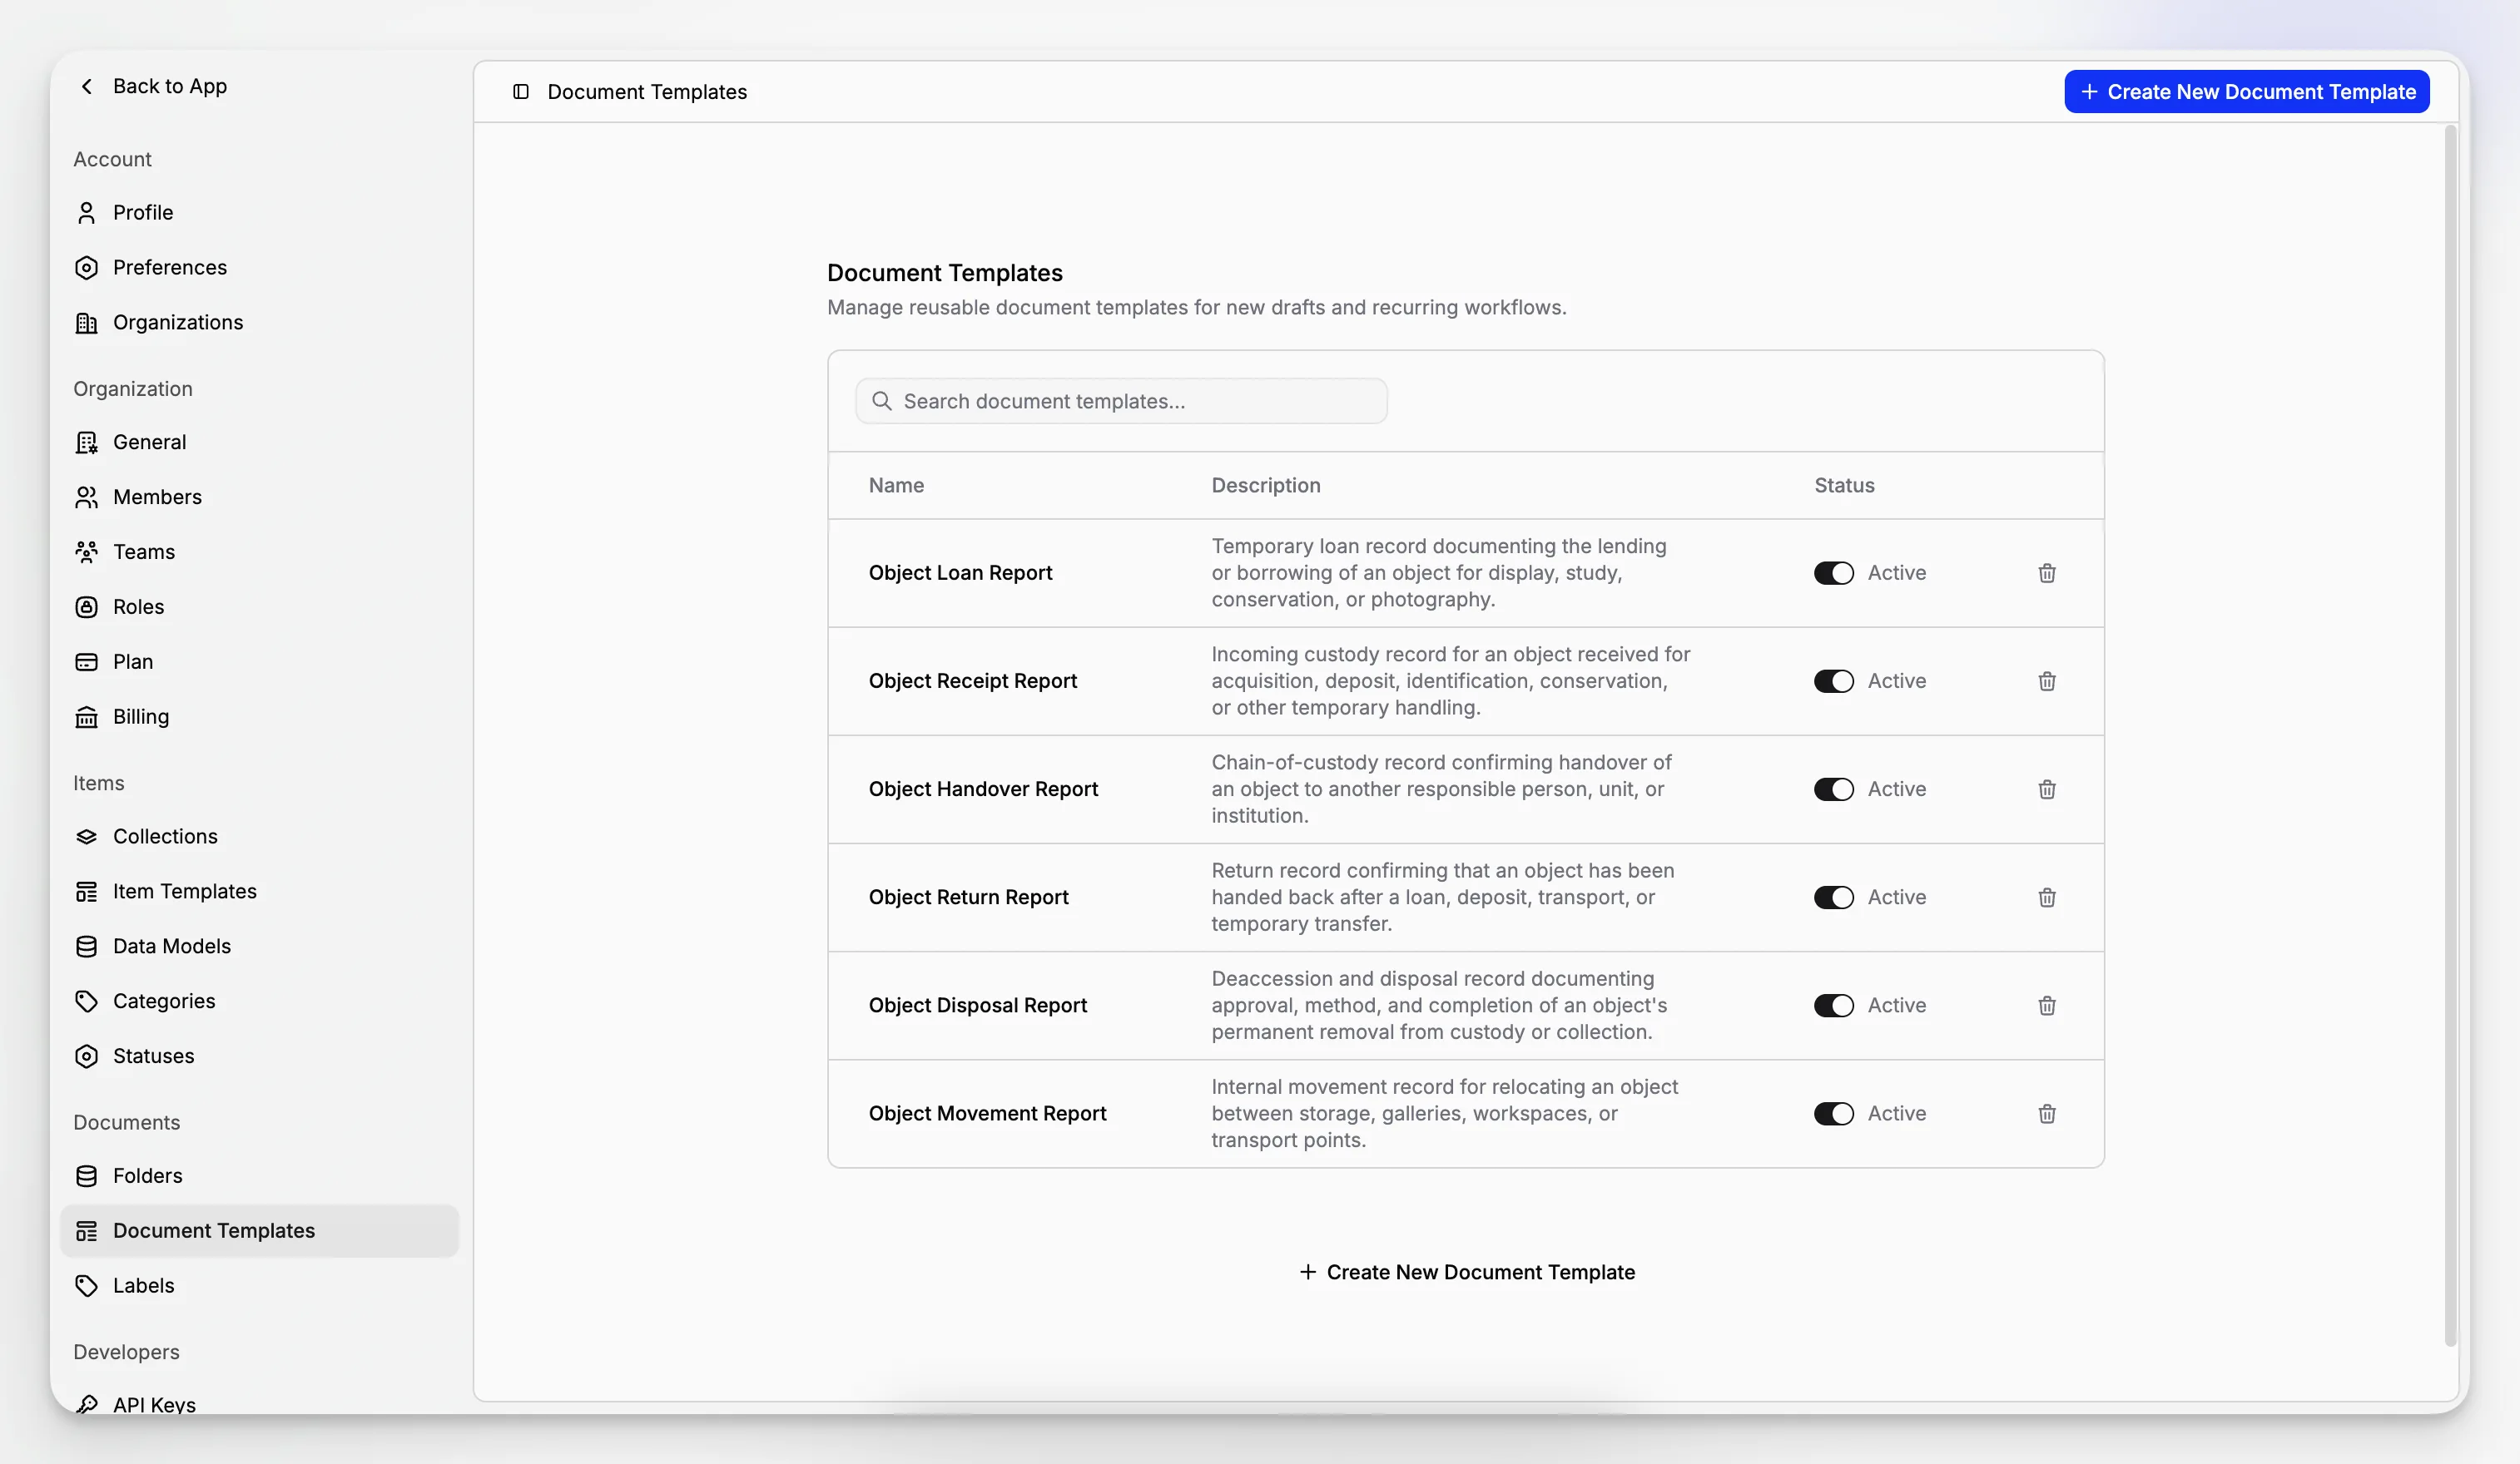Disable Object Handover Report Active switch
The height and width of the screenshot is (1464, 2520).
pyautogui.click(x=1834, y=789)
